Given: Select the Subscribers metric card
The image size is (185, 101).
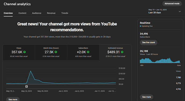Looking at the screenshot, I should tap(83, 52).
